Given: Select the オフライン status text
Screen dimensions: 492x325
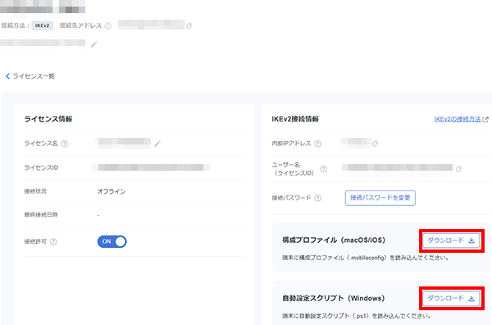Looking at the screenshot, I should pyautogui.click(x=111, y=191).
